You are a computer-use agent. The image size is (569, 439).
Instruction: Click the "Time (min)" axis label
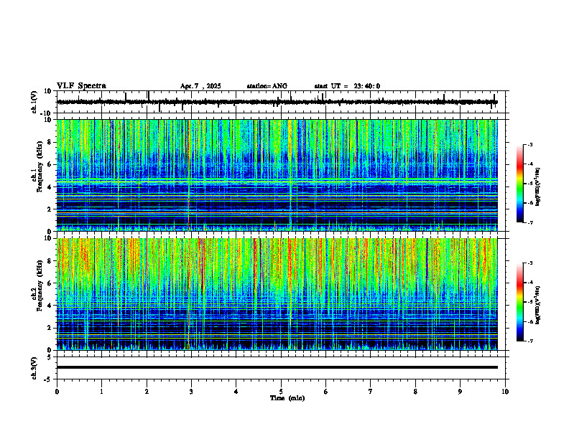287,398
